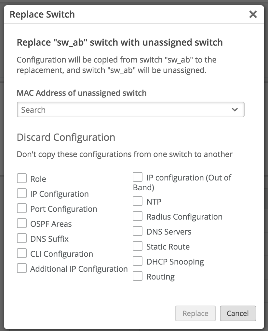Toggle the DNS Suffix checkbox
This screenshot has height=331, width=268.
click(22, 238)
